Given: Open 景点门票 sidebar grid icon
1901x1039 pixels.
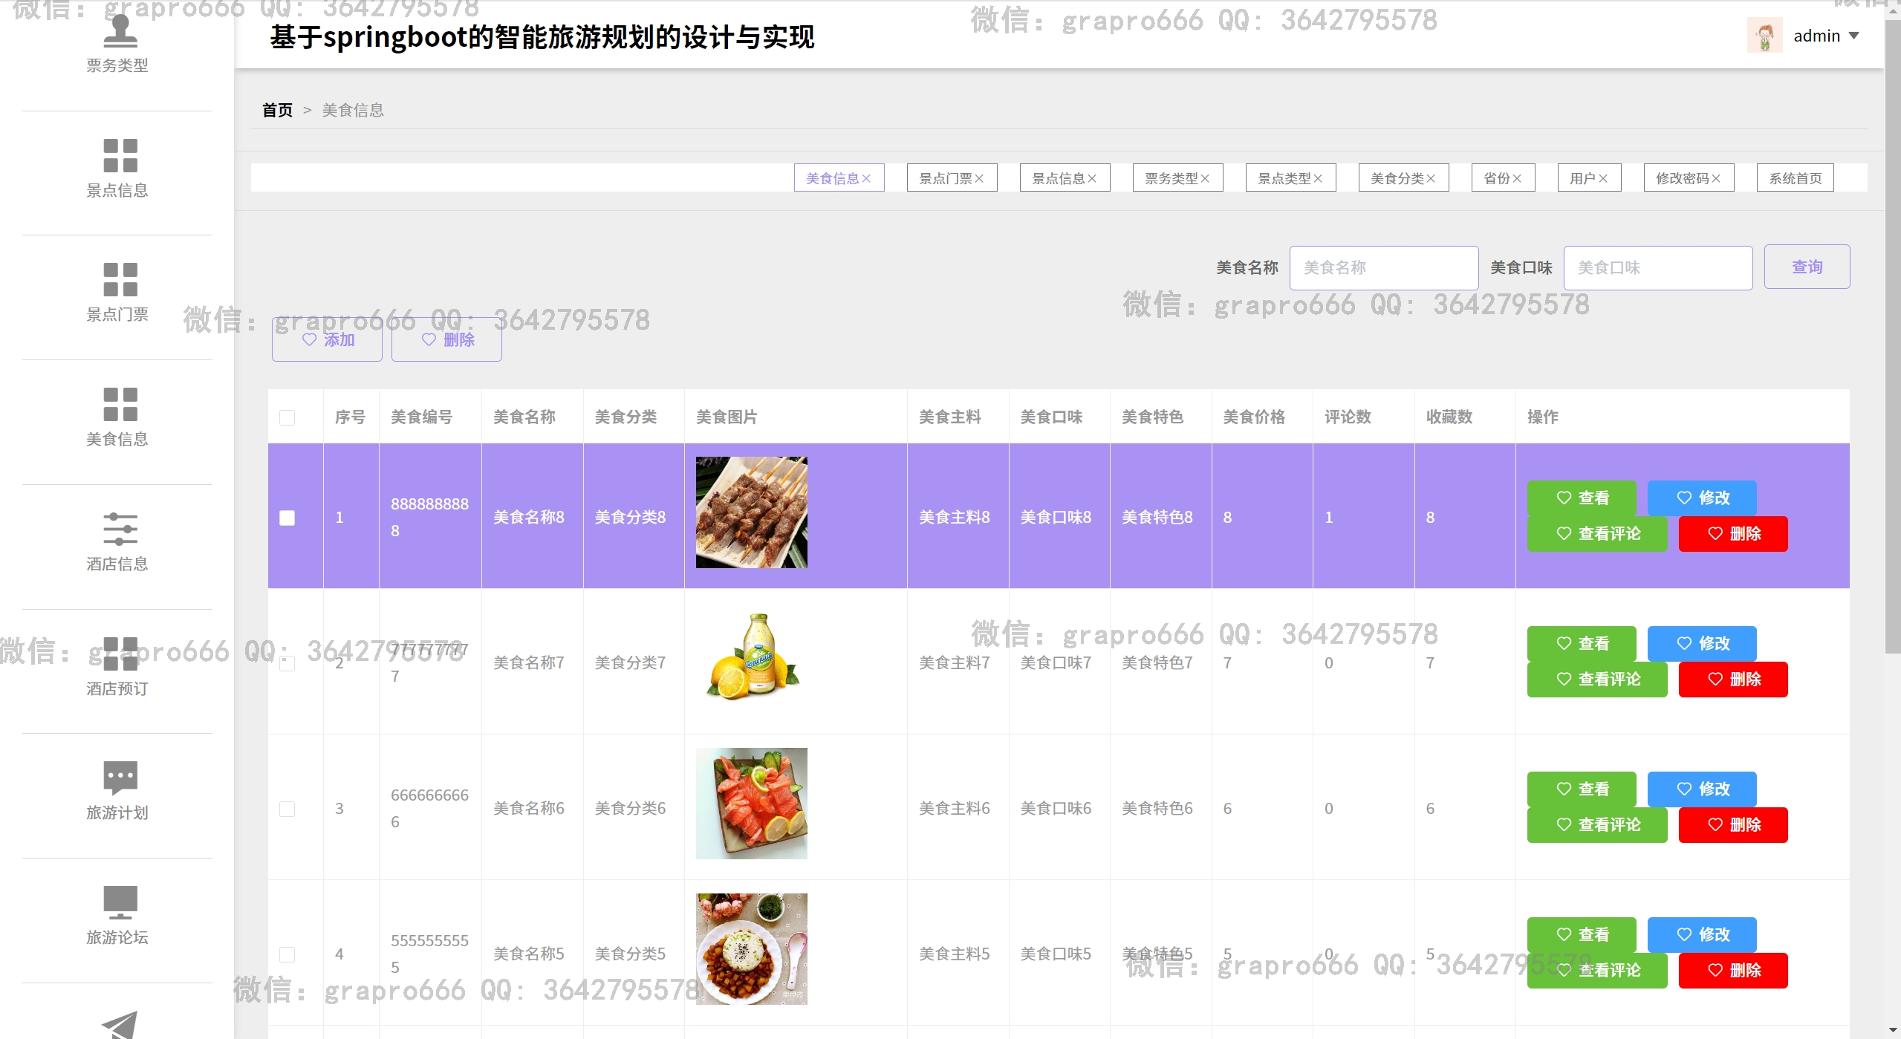Looking at the screenshot, I should click(x=120, y=280).
